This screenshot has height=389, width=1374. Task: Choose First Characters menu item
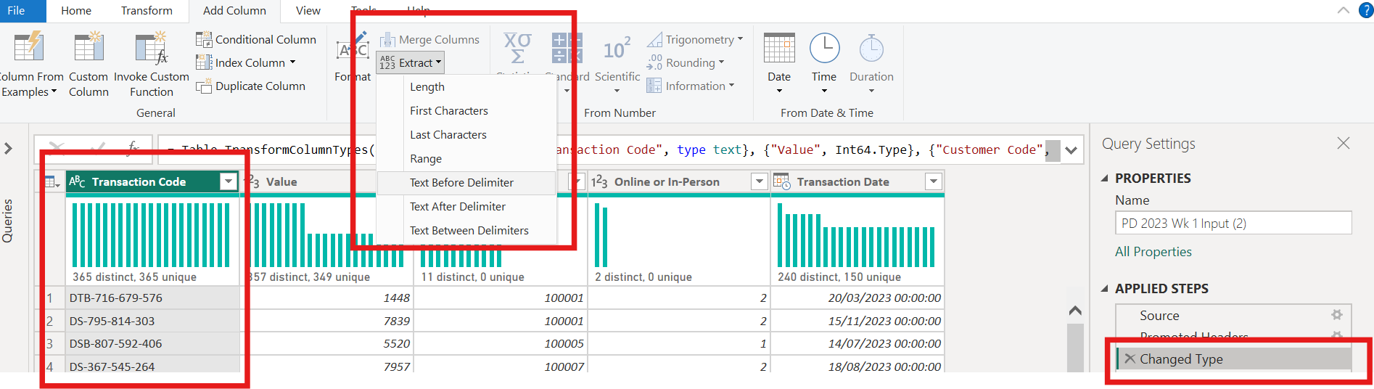[449, 110]
